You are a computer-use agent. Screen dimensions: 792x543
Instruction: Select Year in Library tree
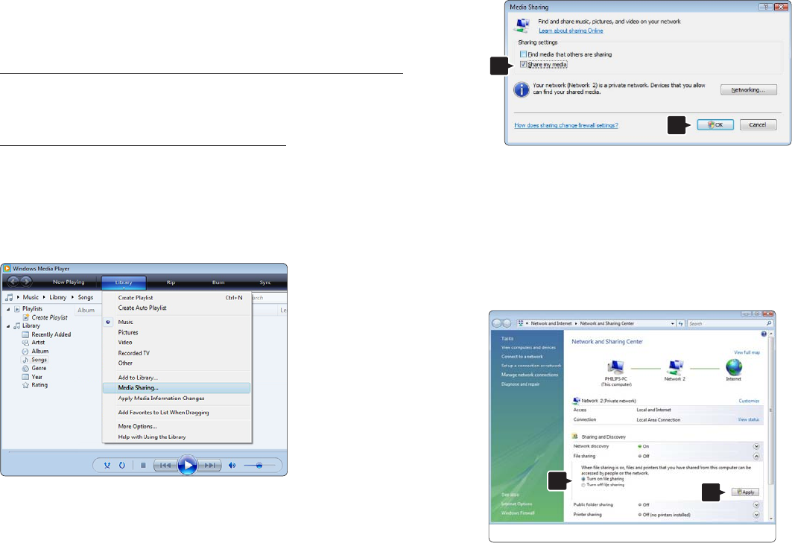[37, 377]
